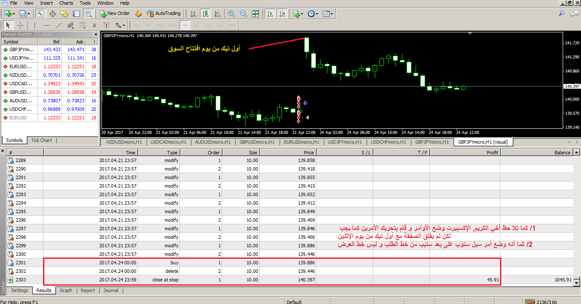Image resolution: width=581 pixels, height=304 pixels.
Task: Open the Settings tab in Tester
Action: (20, 290)
